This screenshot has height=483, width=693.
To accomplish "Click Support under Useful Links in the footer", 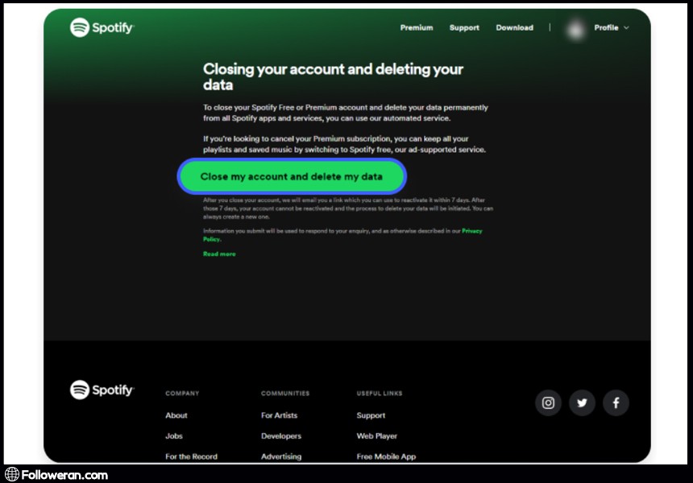I will (371, 415).
